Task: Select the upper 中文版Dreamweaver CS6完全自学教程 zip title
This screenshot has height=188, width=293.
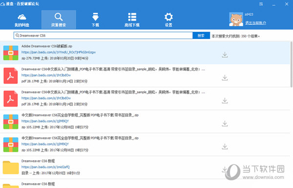Action: coord(80,115)
